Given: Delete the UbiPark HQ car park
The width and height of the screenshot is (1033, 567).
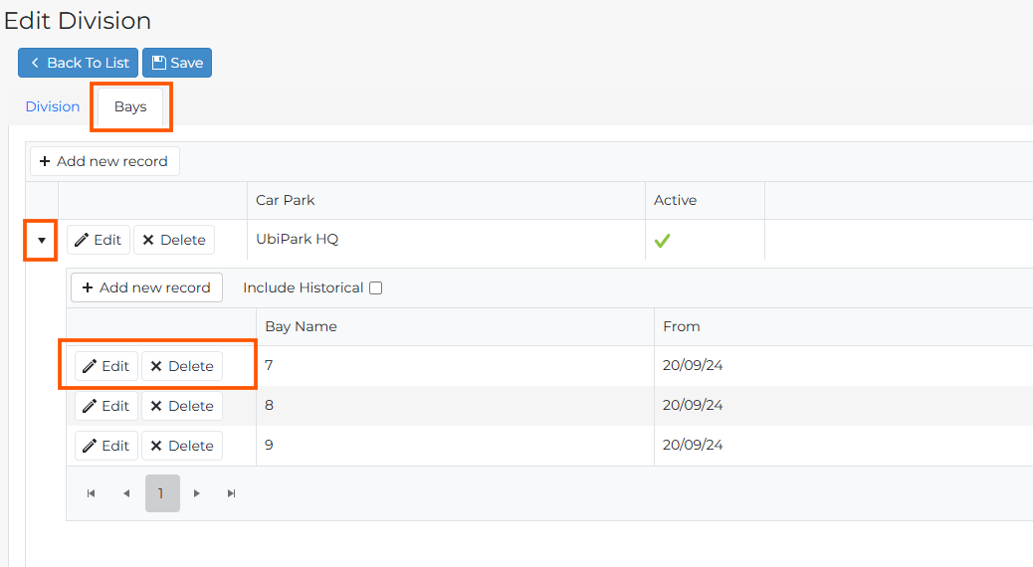Looking at the screenshot, I should tap(174, 240).
